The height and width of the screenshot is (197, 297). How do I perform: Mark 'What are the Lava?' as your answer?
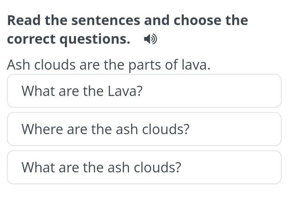click(x=144, y=91)
